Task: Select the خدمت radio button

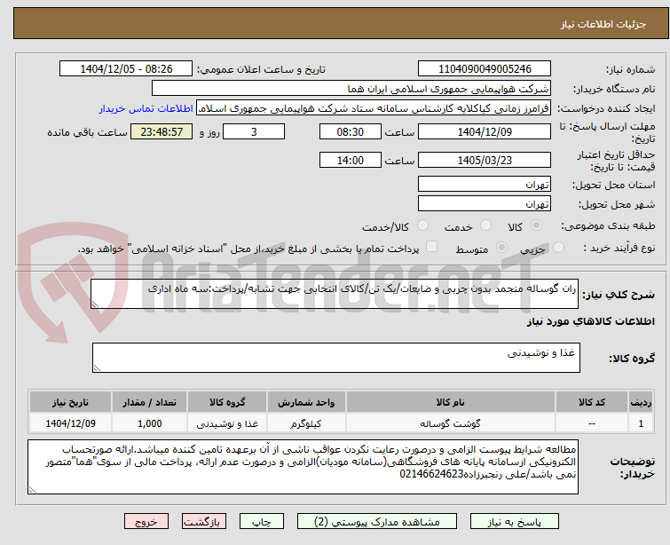Action: click(x=485, y=225)
